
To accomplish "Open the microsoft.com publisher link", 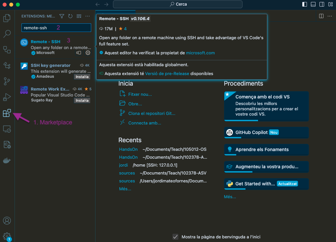I will (200, 53).
